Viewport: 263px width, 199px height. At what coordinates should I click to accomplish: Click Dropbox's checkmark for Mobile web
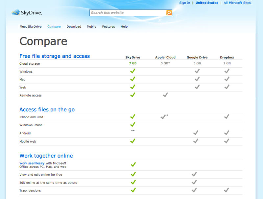point(227,141)
